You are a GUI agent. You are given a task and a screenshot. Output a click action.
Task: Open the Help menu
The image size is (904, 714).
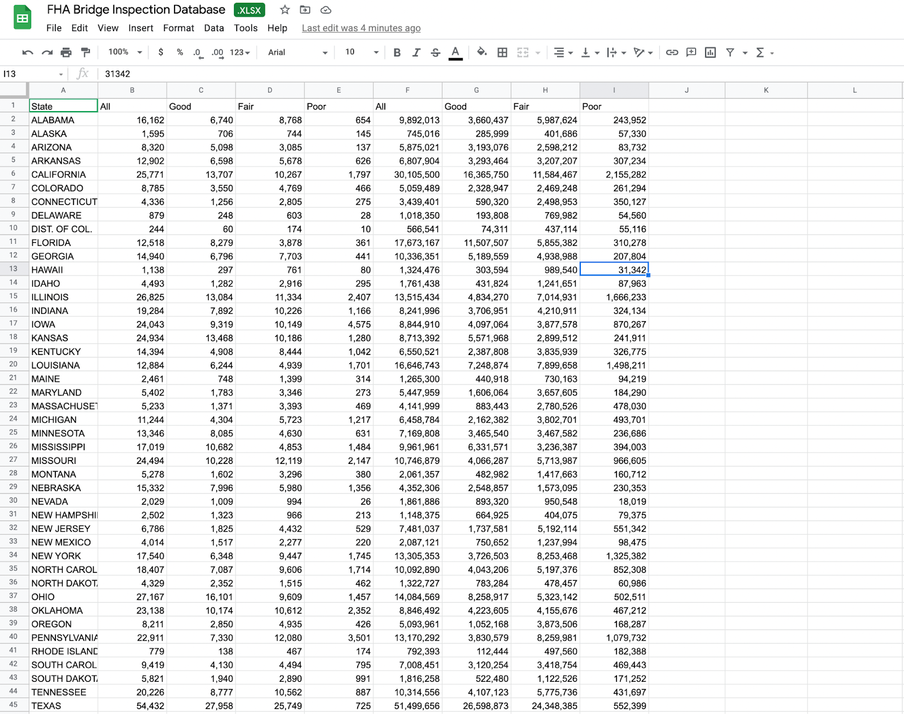[277, 28]
